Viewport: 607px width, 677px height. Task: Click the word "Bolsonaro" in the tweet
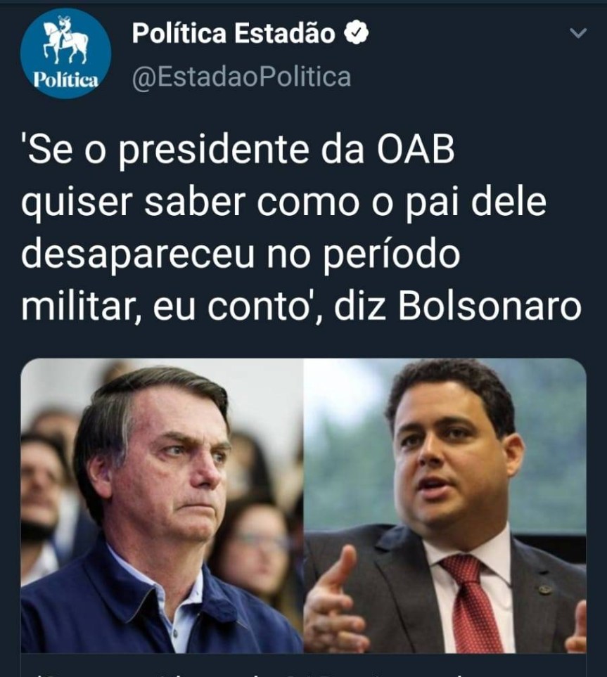(490, 307)
